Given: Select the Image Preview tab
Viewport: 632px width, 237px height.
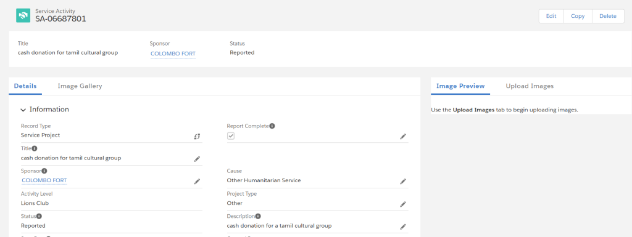Looking at the screenshot, I should [460, 86].
